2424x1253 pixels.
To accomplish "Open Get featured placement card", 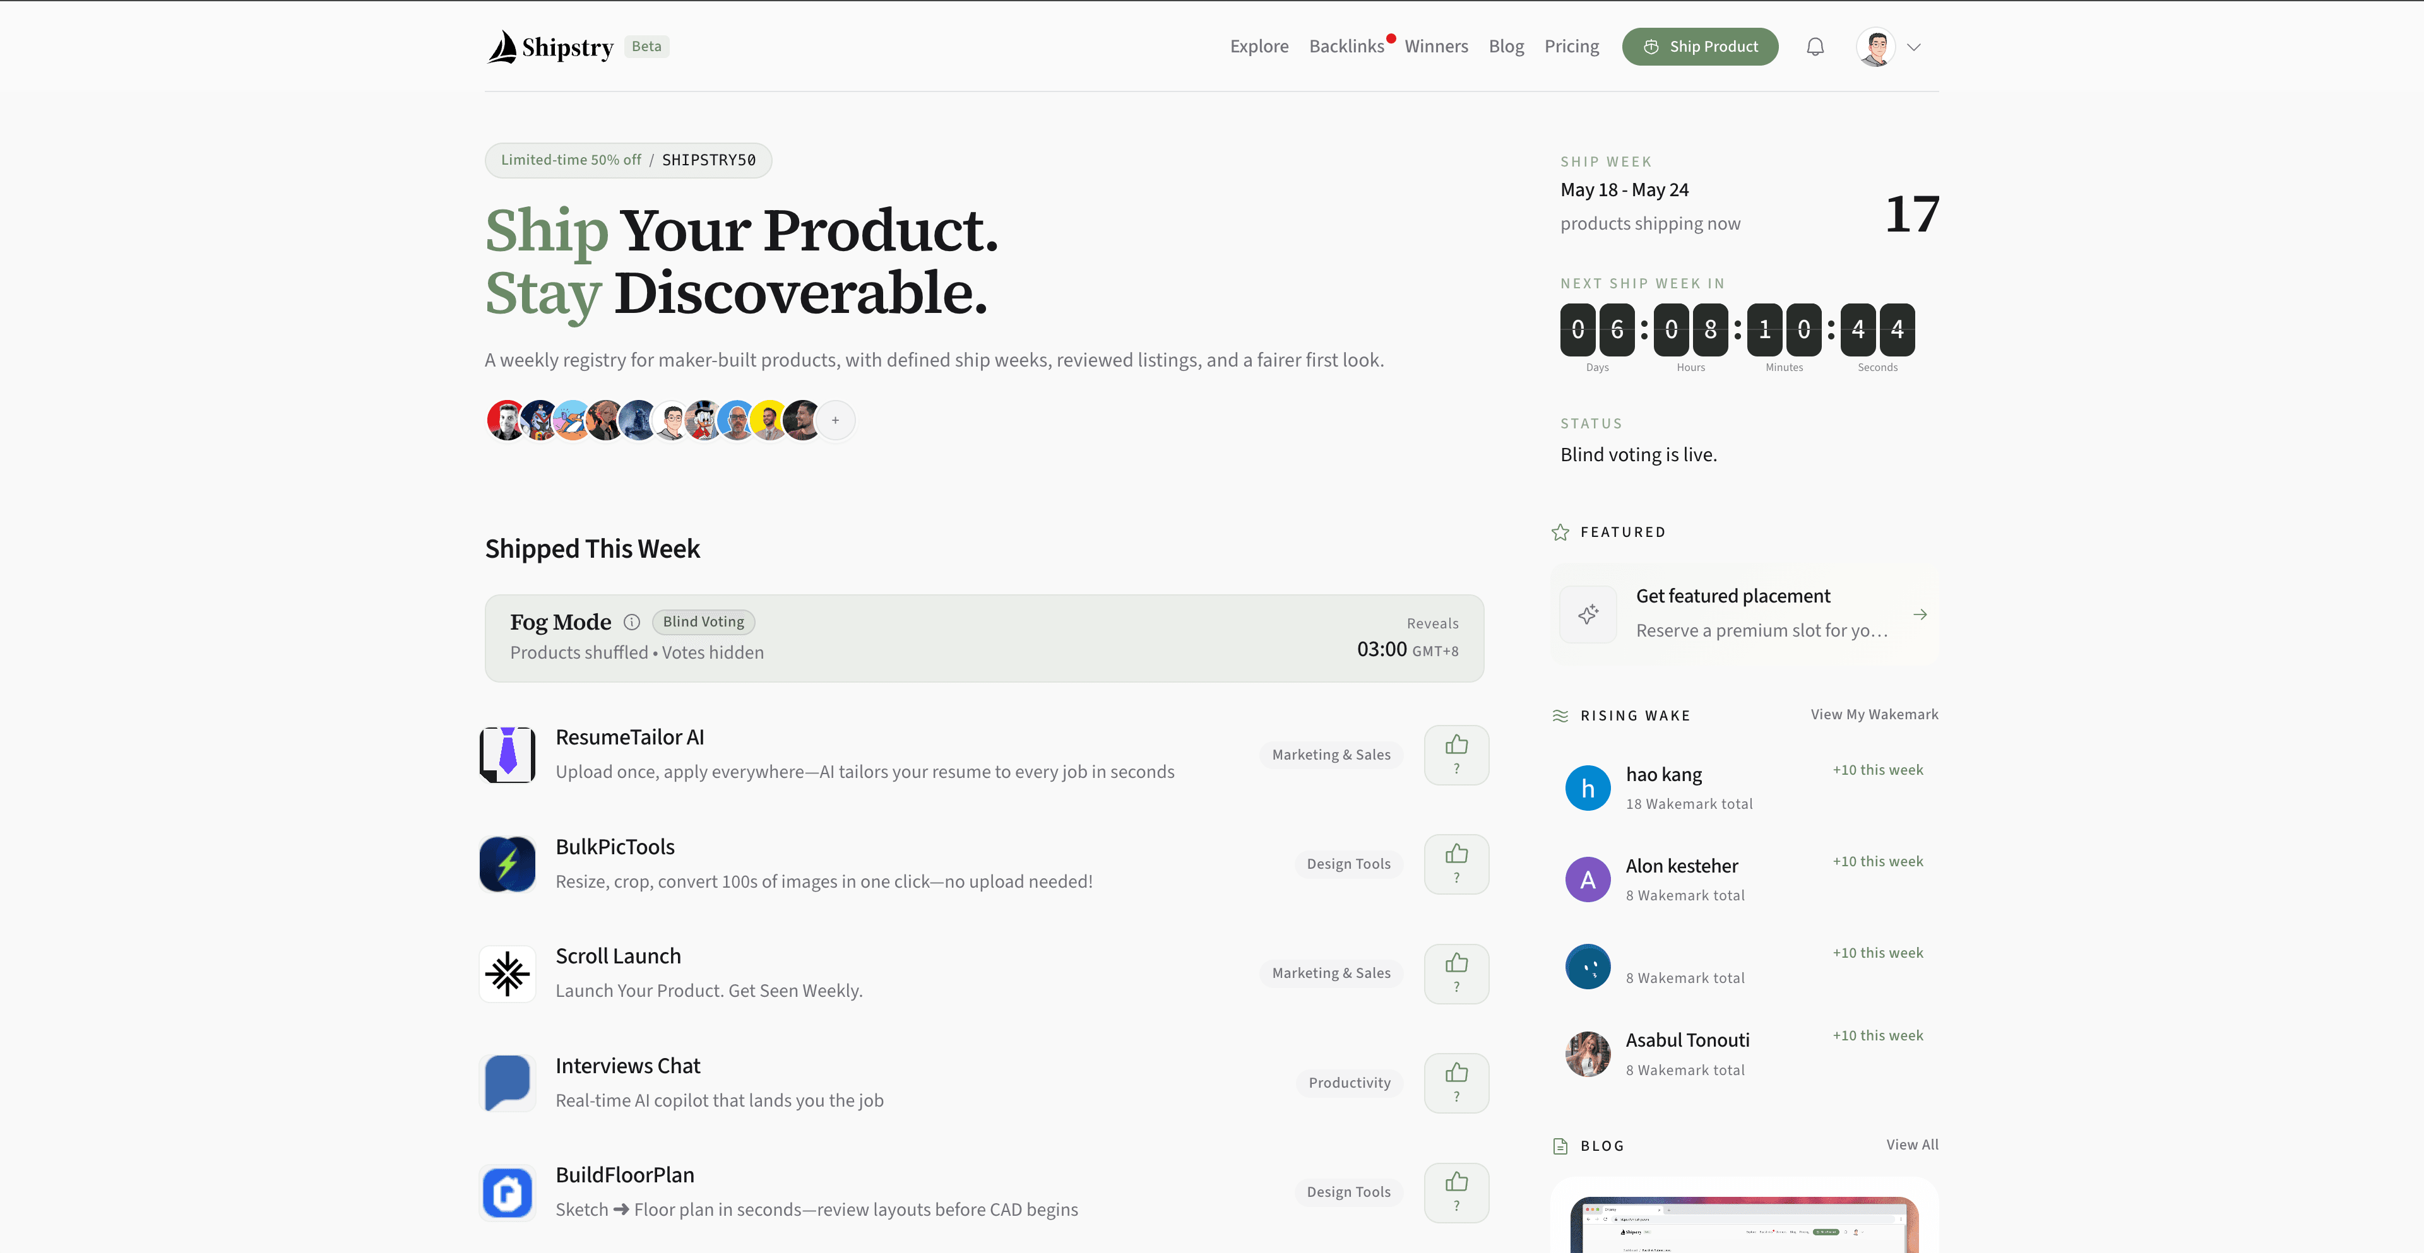I will 1744,615.
